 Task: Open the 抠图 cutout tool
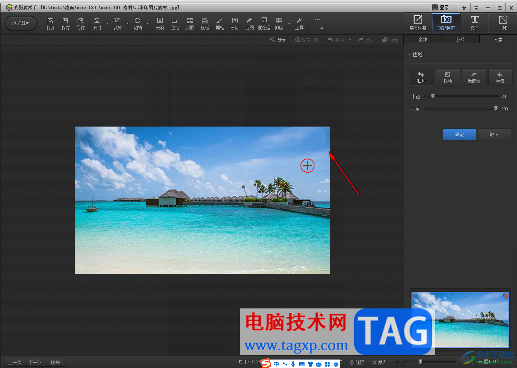point(249,24)
